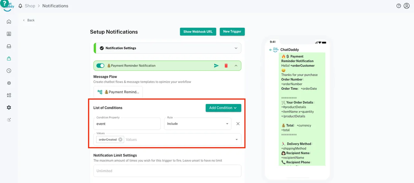
Task: Send the test Payment Reminder via paper-plane icon
Action: 216,66
